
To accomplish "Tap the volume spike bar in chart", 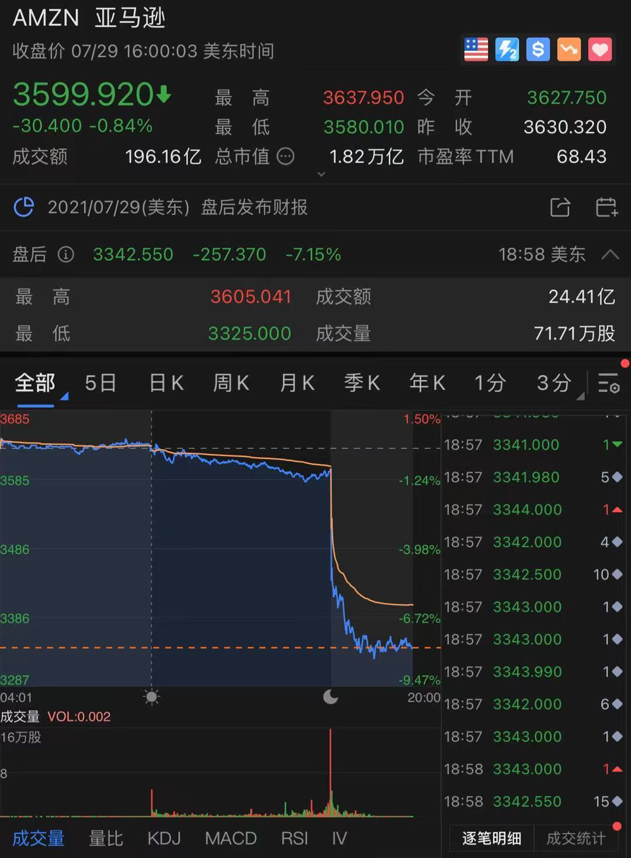I will [330, 771].
